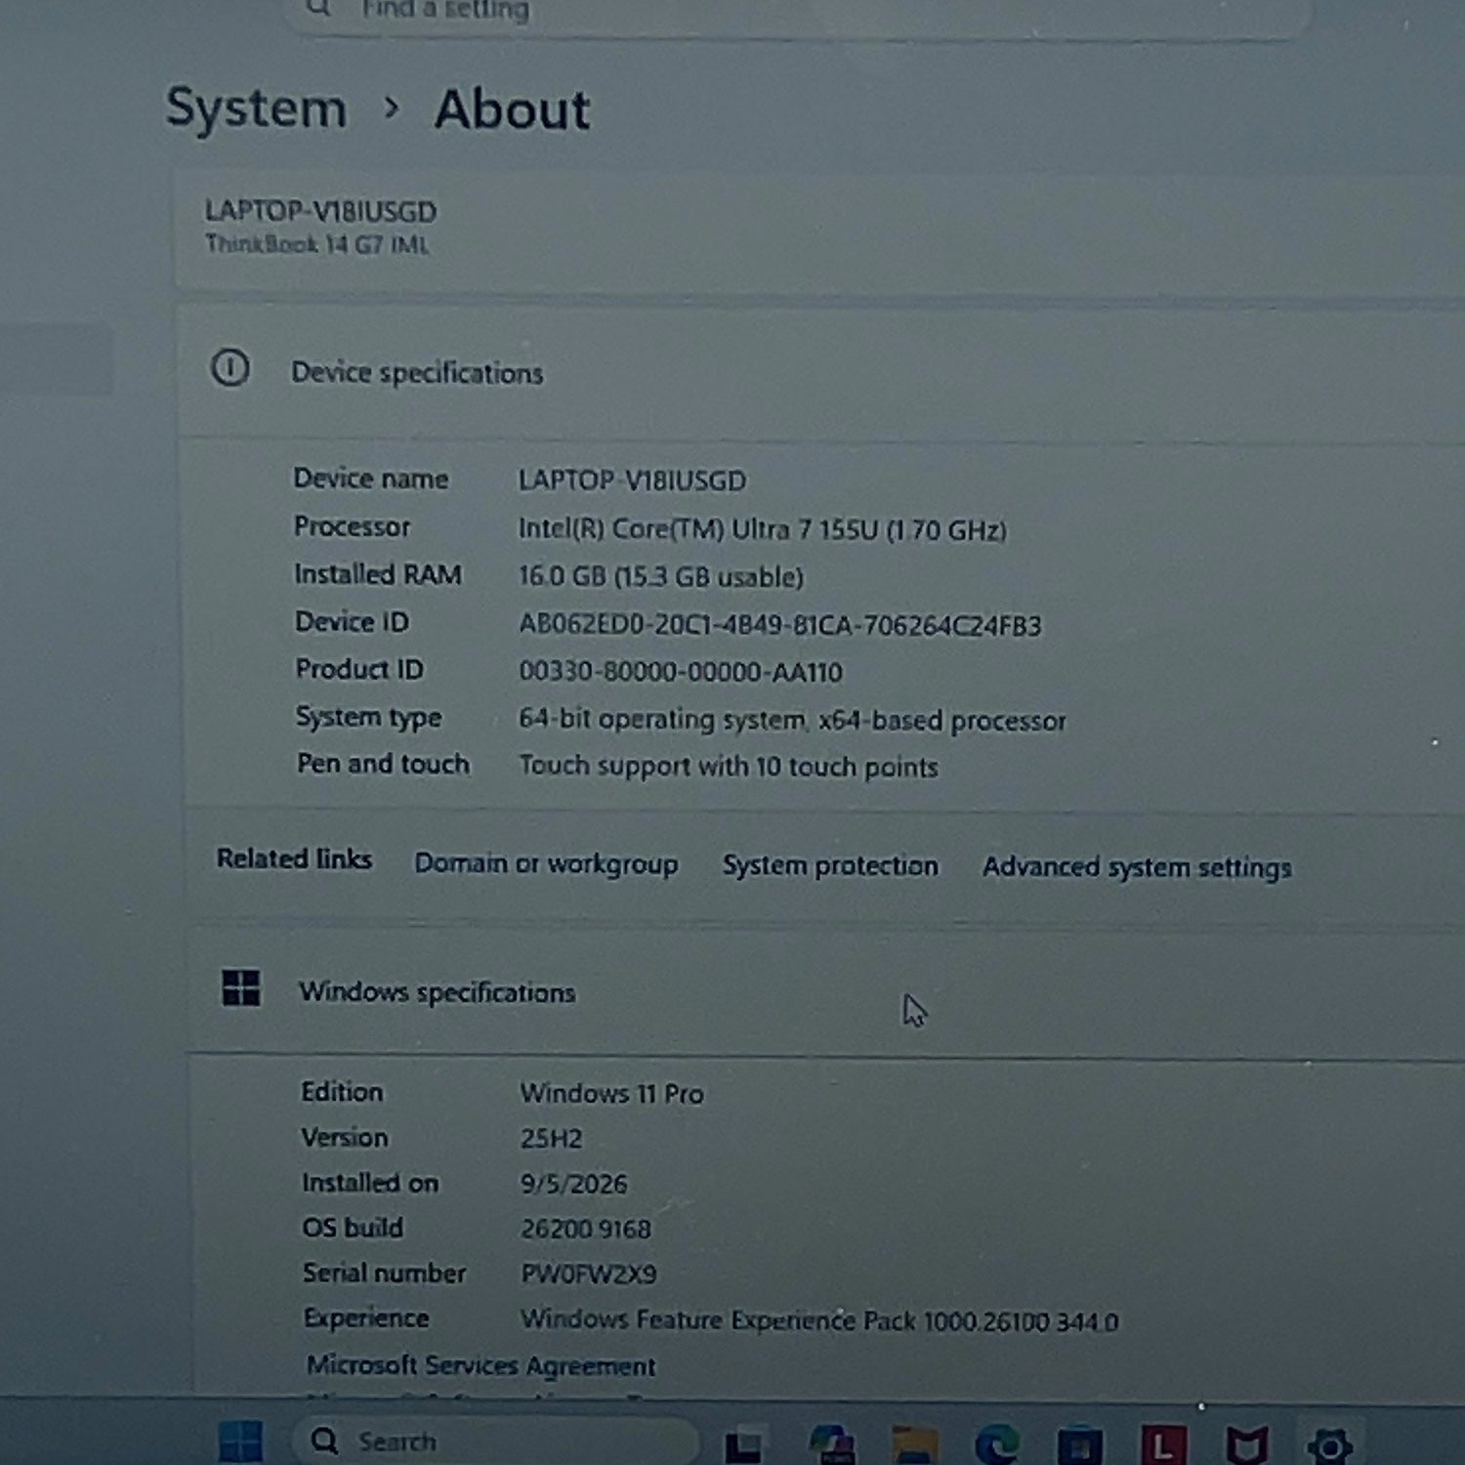Click the Installed RAM label
Screen dimensions: 1465x1465
click(377, 574)
